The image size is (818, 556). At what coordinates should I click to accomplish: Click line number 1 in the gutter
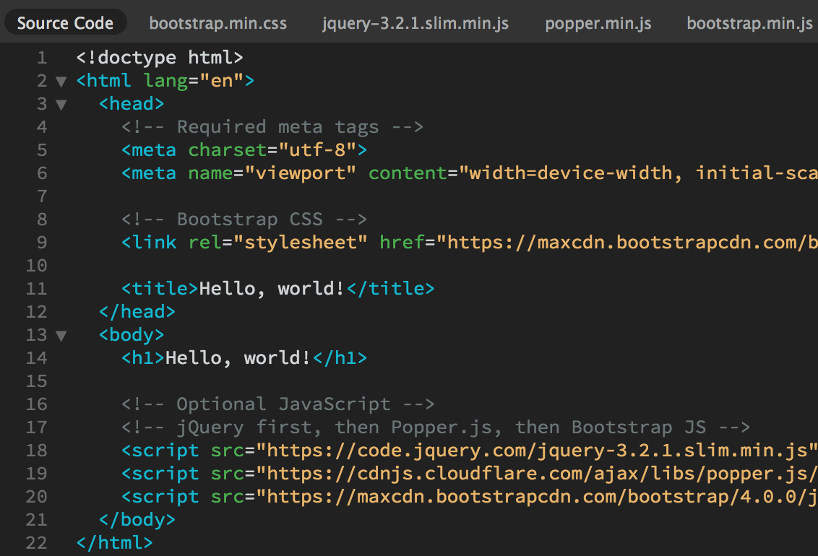[x=42, y=57]
